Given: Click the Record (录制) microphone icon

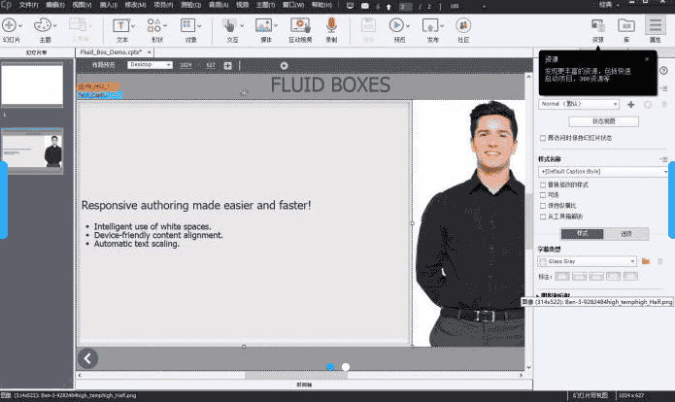Looking at the screenshot, I should click(x=331, y=24).
